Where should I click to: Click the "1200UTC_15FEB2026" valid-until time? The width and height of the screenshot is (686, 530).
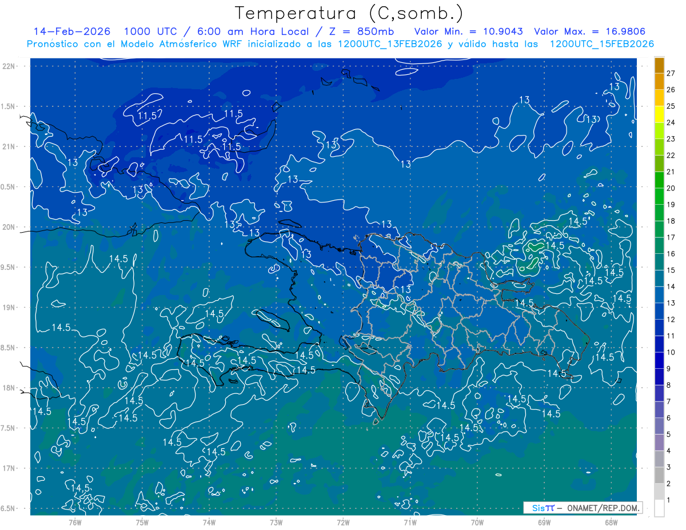(x=601, y=44)
